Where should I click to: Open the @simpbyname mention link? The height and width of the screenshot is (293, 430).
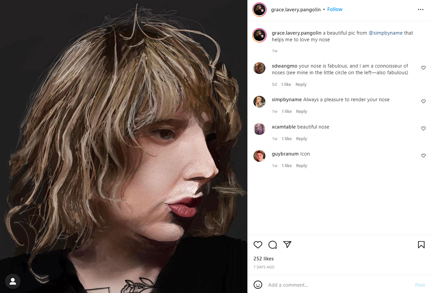point(386,33)
